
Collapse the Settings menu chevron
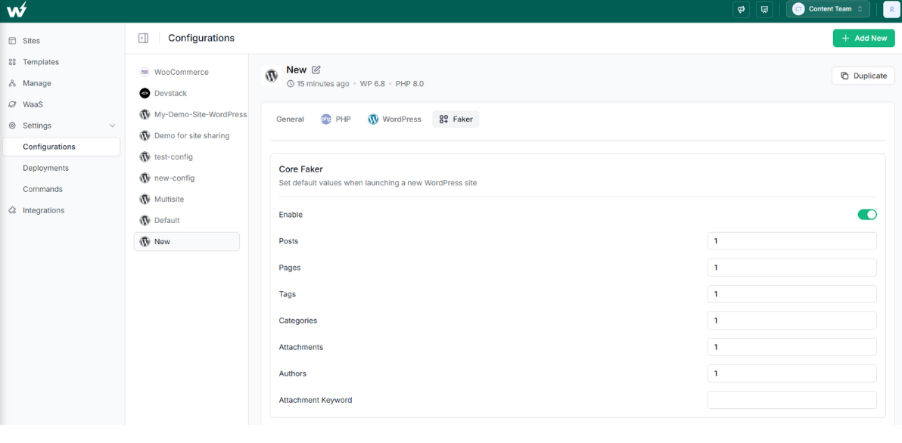(x=113, y=125)
